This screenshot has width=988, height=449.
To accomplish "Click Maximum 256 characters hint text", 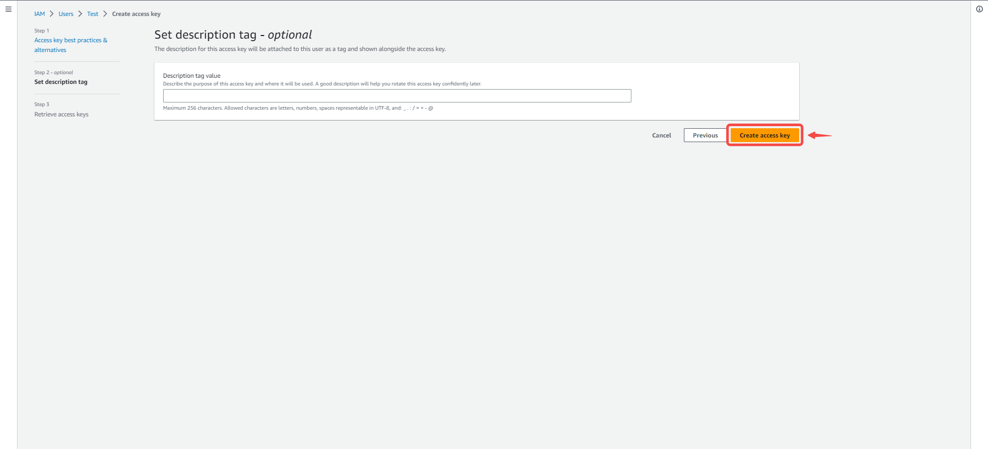I will pyautogui.click(x=298, y=108).
